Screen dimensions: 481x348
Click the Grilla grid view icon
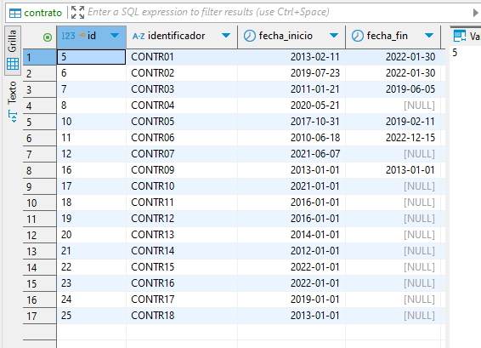coord(13,64)
